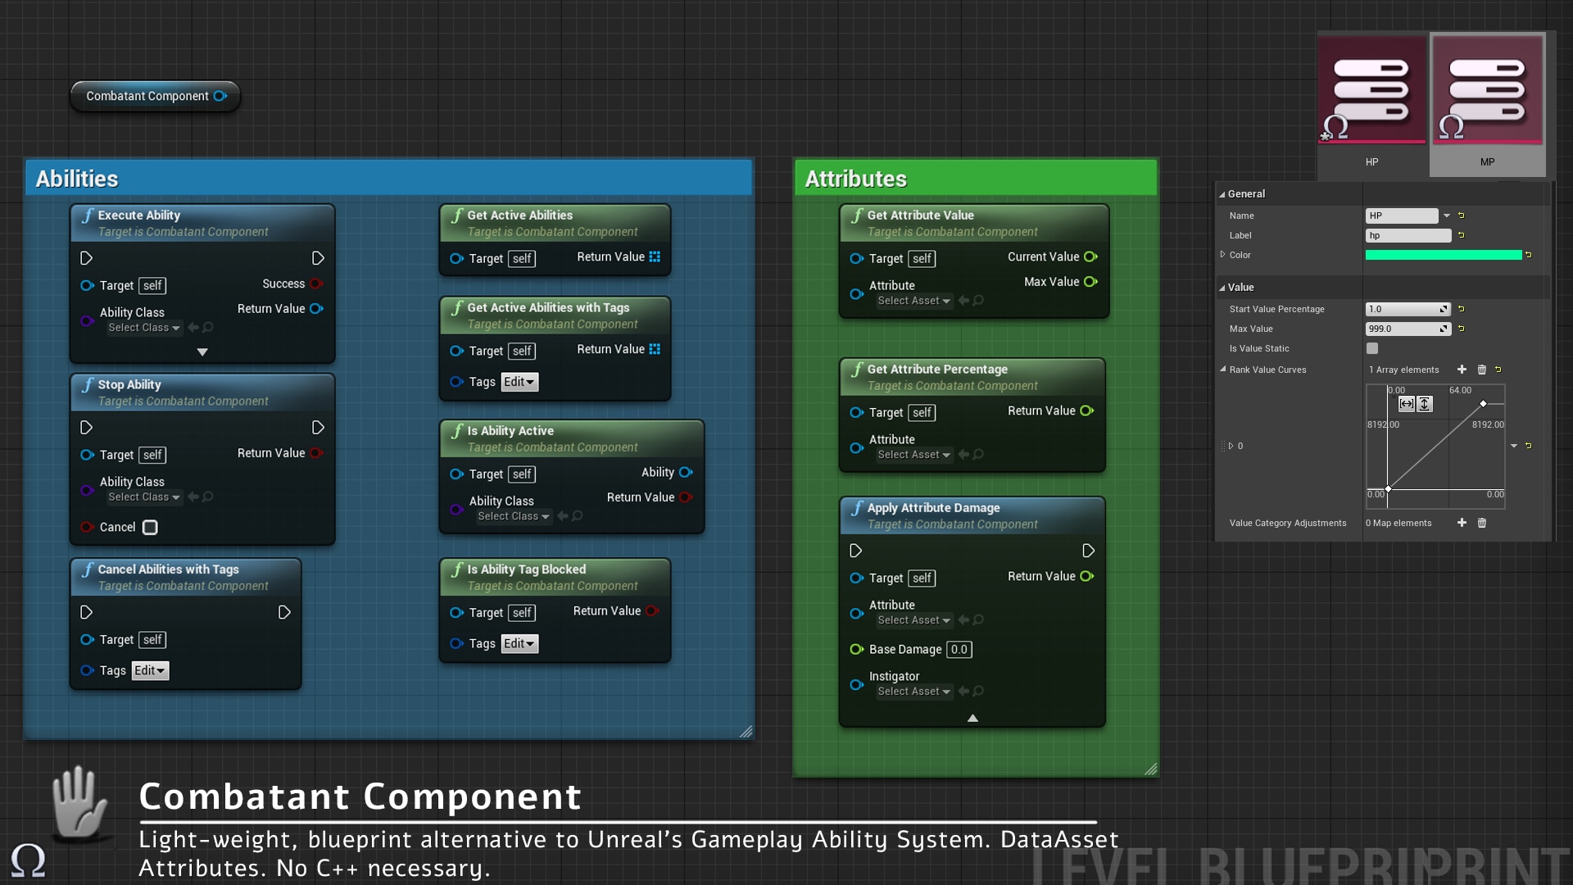
Task: Collapse the Value section
Action: tap(1222, 288)
